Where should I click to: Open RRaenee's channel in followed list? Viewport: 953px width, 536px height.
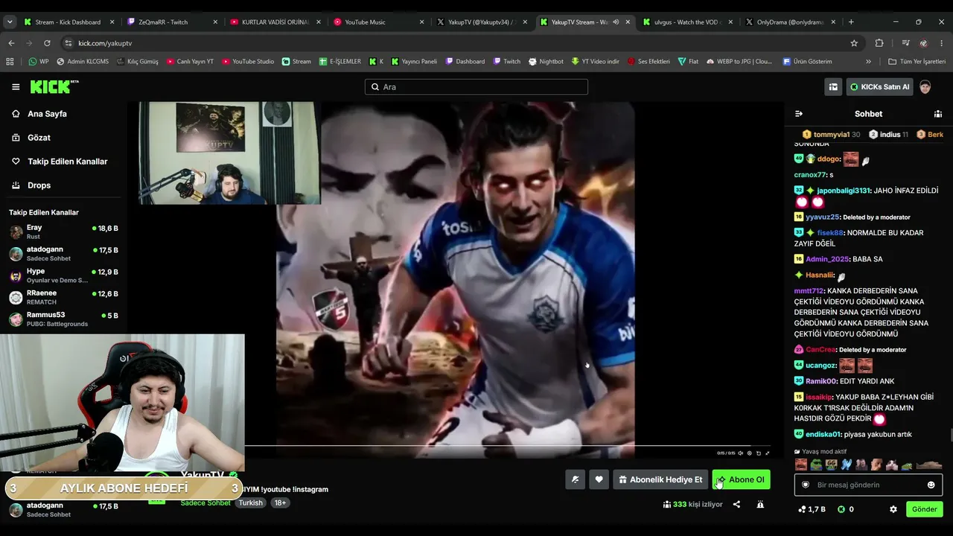(x=63, y=298)
